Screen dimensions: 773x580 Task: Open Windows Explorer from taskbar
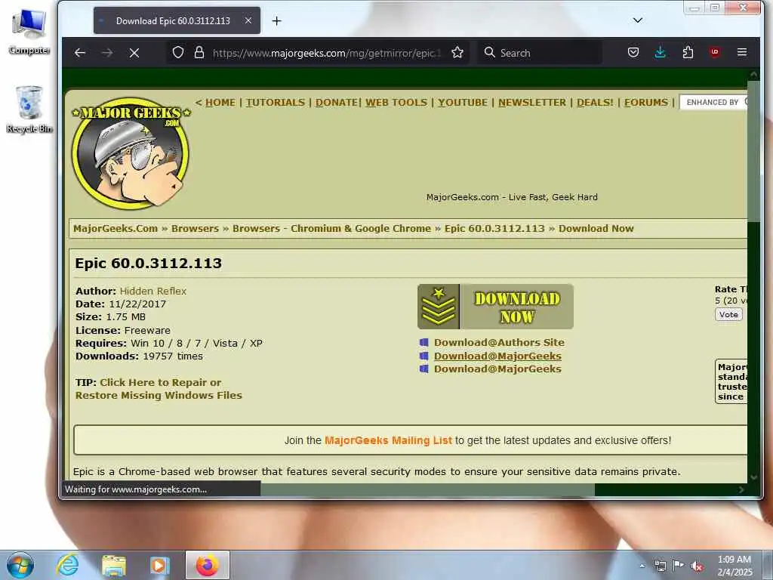(113, 565)
